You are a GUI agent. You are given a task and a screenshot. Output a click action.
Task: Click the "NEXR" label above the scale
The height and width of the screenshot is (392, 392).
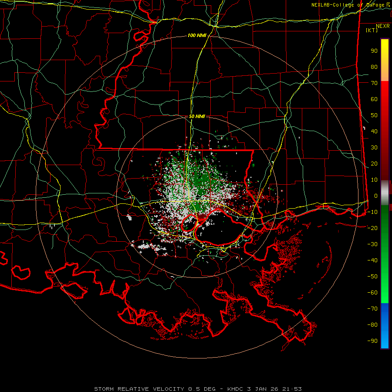(383, 26)
